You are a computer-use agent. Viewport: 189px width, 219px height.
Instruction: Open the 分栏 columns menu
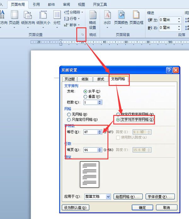point(57,19)
